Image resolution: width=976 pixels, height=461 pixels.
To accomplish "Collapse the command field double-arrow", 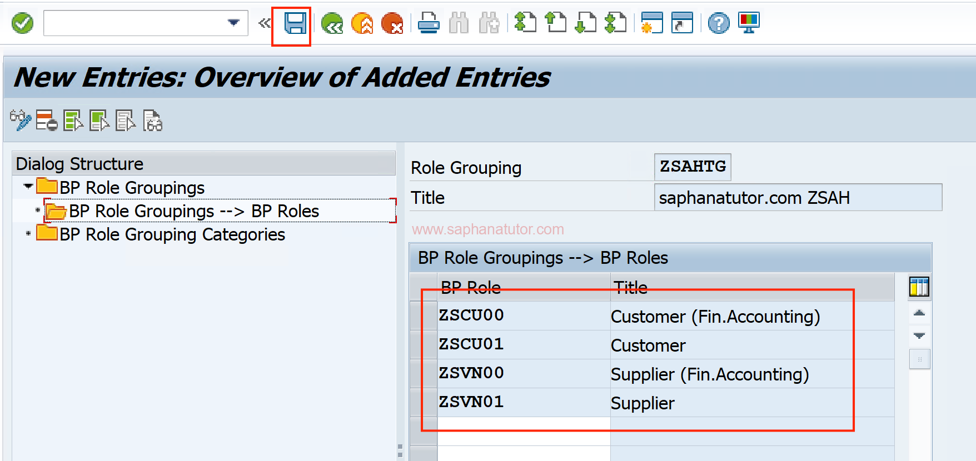I will coord(264,23).
